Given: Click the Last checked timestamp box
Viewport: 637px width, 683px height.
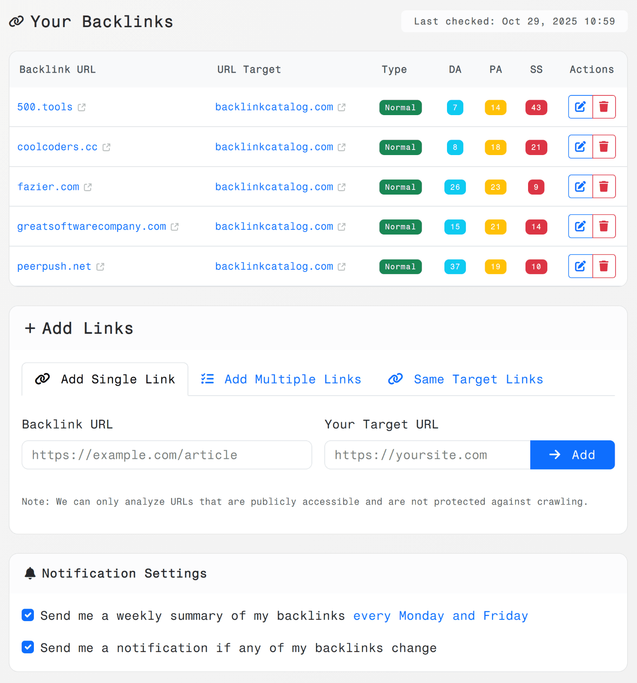Looking at the screenshot, I should (x=514, y=21).
